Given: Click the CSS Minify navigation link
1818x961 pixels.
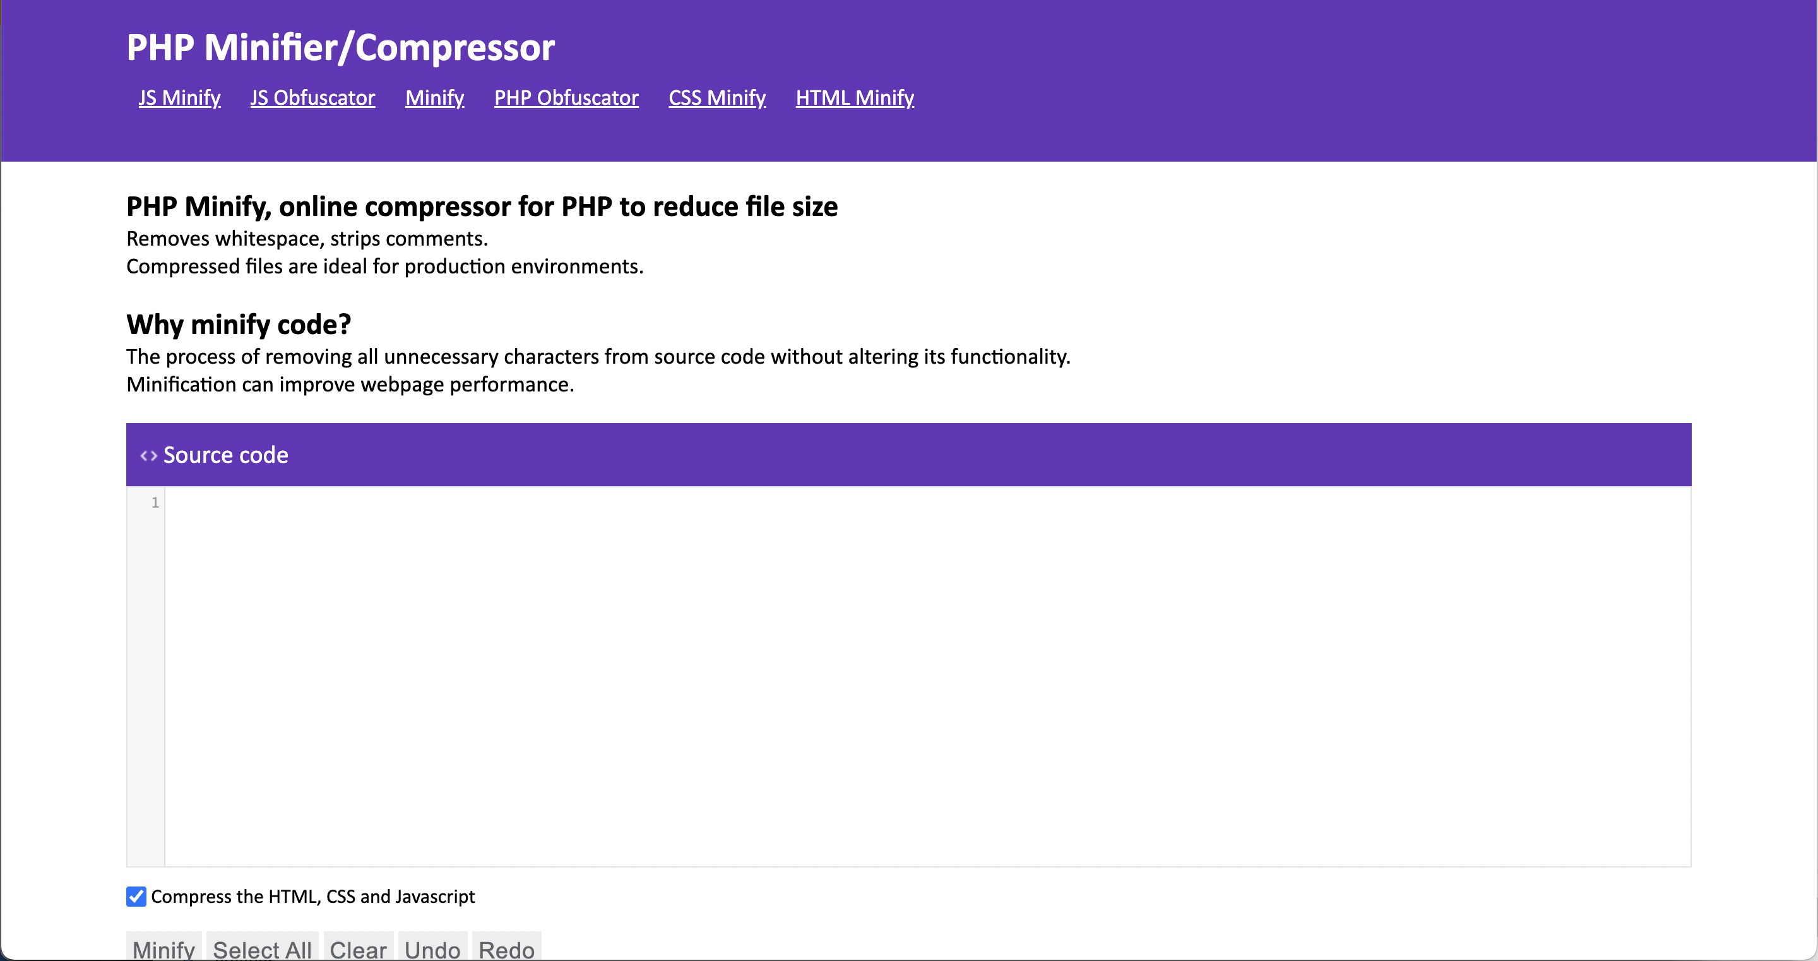Looking at the screenshot, I should 716,98.
